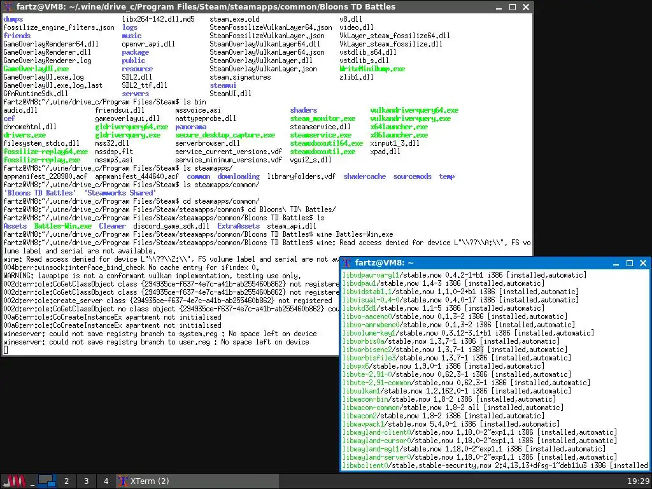
Task: Click appmanifest_228980.acf filename
Action: tap(45, 176)
